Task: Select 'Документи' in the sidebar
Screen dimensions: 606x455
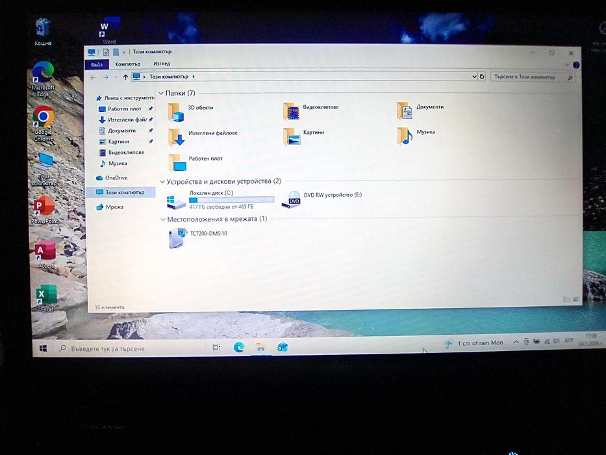Action: pos(125,131)
